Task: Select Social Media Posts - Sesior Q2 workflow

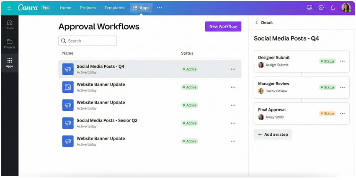Action: 107,120
